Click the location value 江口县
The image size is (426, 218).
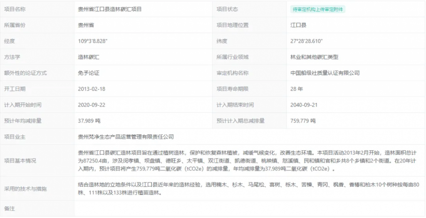click(298, 25)
